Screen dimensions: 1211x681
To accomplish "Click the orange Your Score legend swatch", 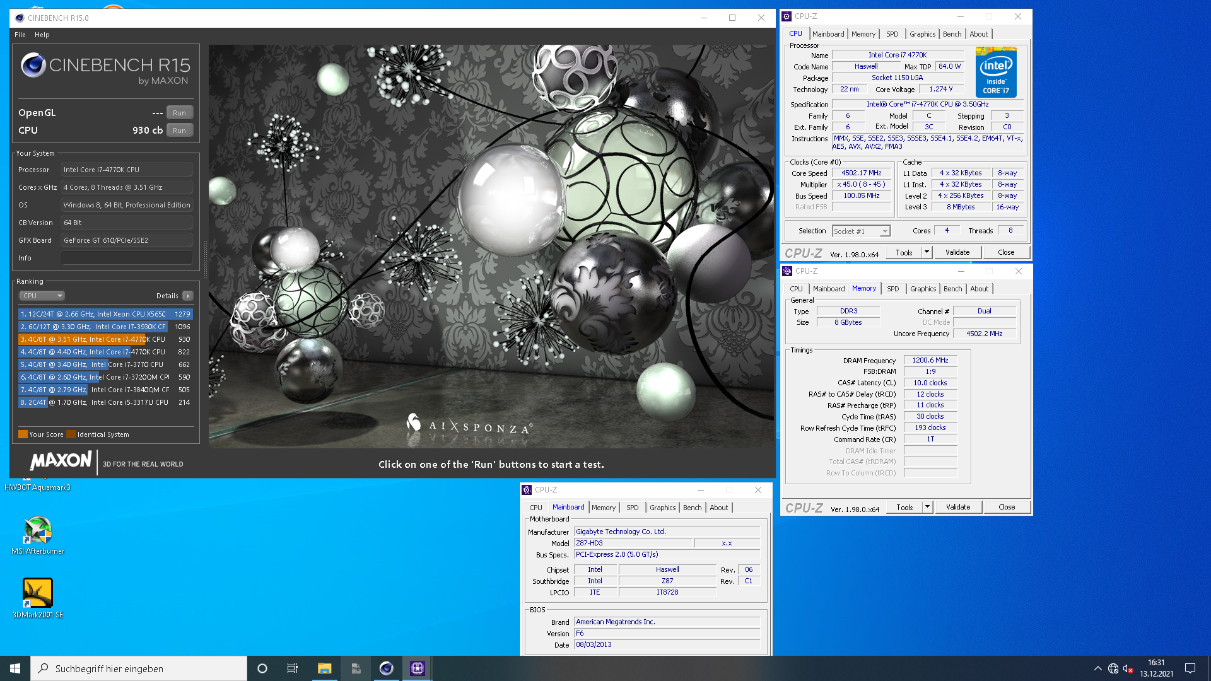I will 23,434.
